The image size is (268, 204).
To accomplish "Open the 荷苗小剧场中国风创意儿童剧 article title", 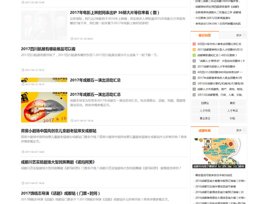I will click(59, 131).
